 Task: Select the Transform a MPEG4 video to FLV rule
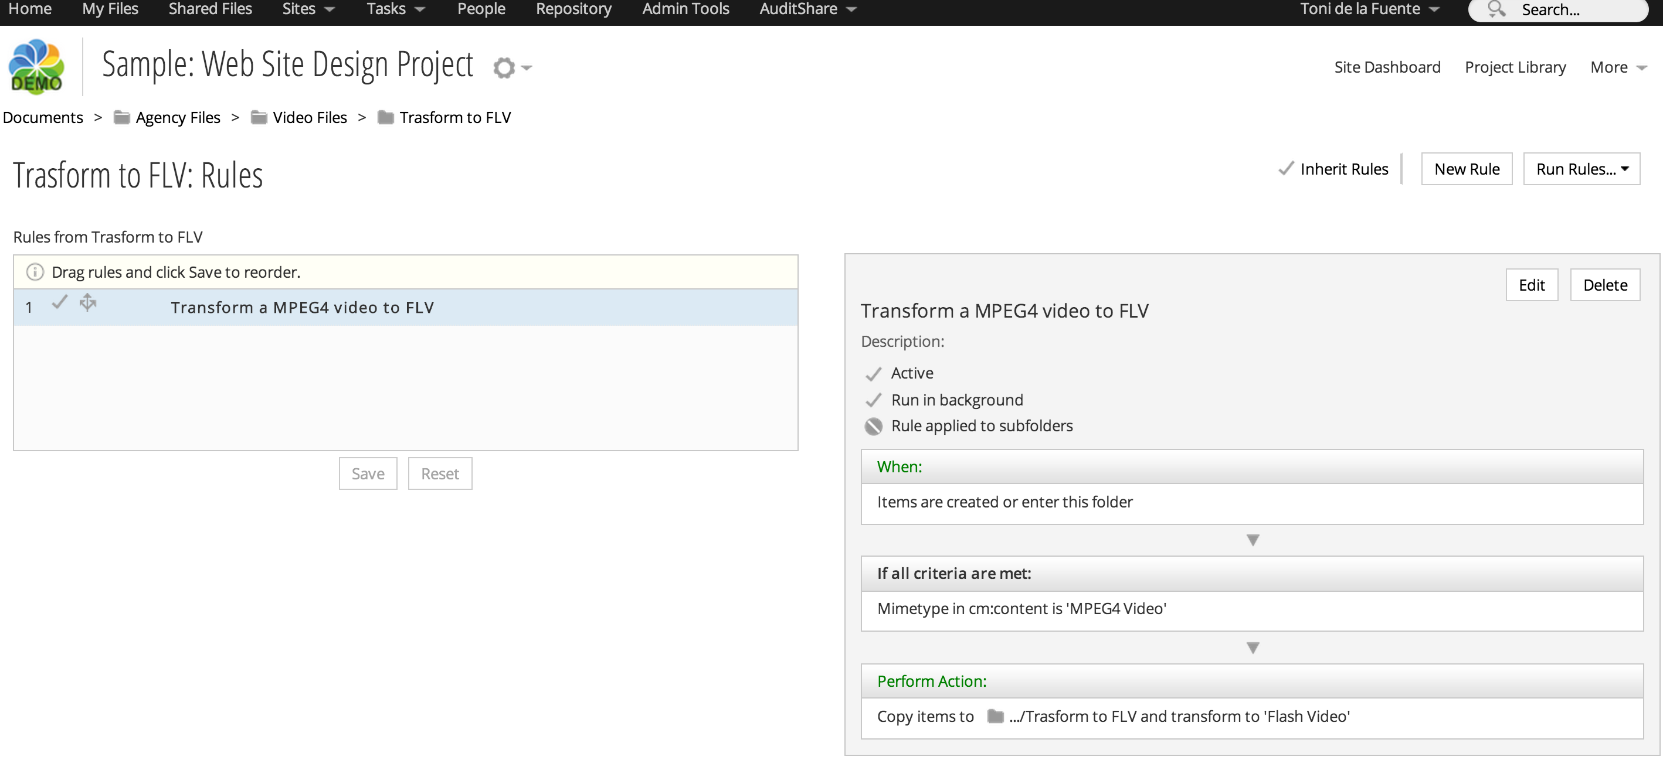pyautogui.click(x=405, y=308)
